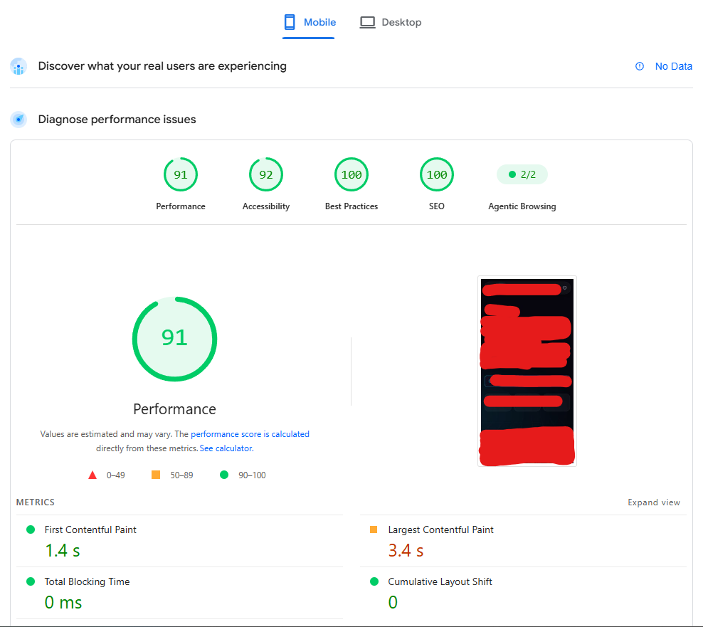Jump to the SEO 100 score gauge
Viewport: 703px width, 627px height.
point(437,174)
